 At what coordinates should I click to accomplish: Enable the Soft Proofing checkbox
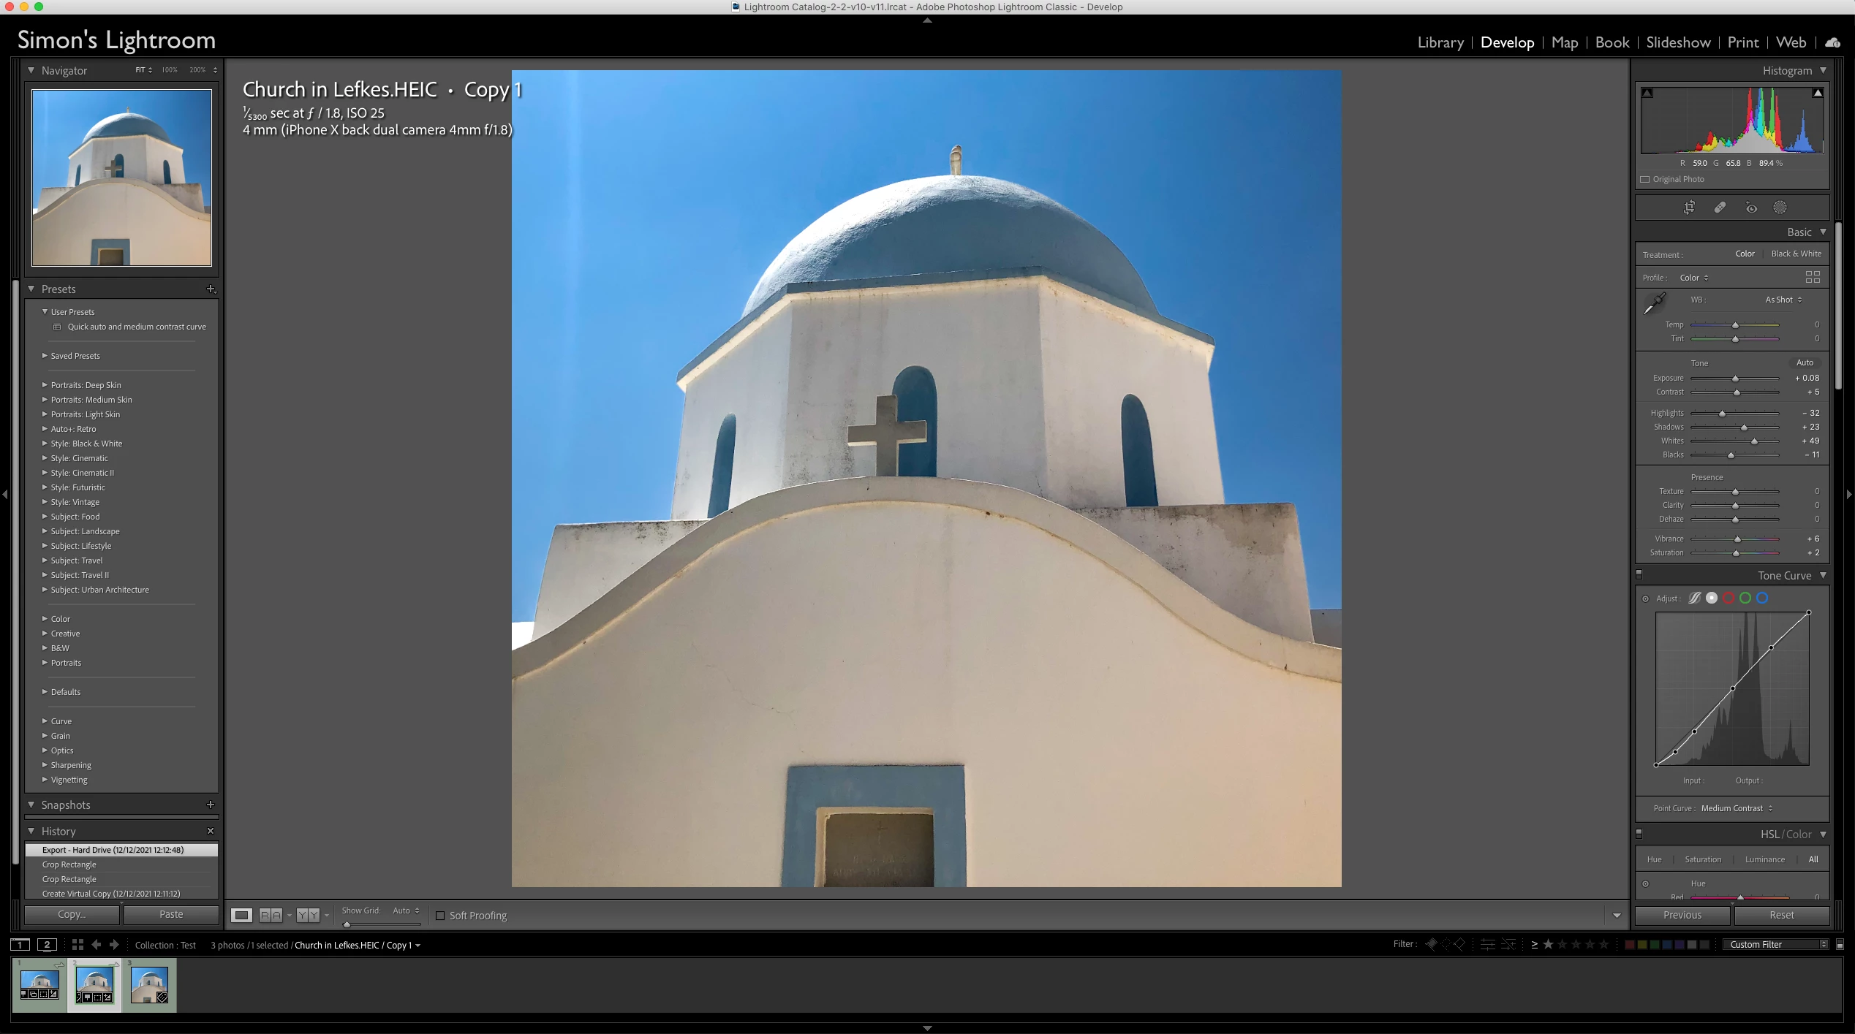(x=440, y=915)
